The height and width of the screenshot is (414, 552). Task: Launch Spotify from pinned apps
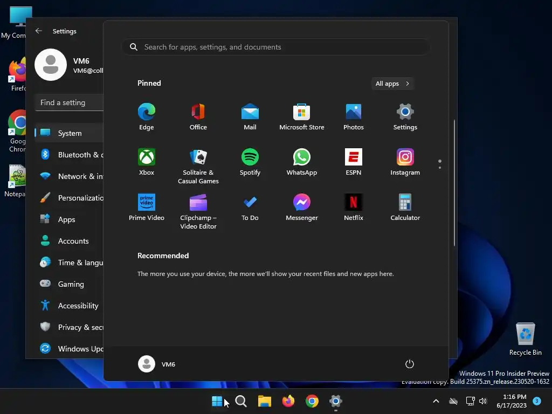250,162
